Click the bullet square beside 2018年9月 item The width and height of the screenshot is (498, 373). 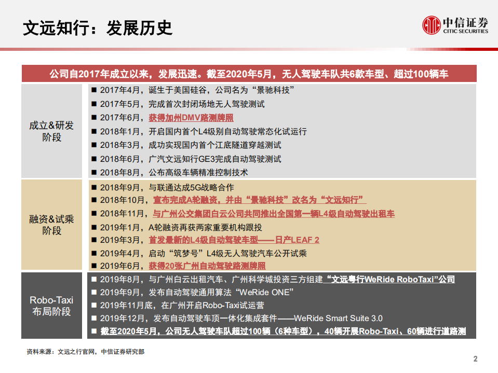click(94, 188)
